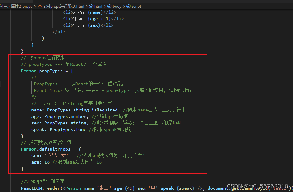
Task: Click the body tag icon in the breadcrumb
Action: pyautogui.click(x=109, y=6)
